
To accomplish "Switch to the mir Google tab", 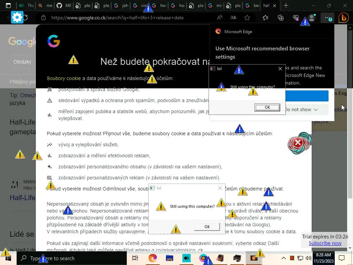I will [x=215, y=6].
